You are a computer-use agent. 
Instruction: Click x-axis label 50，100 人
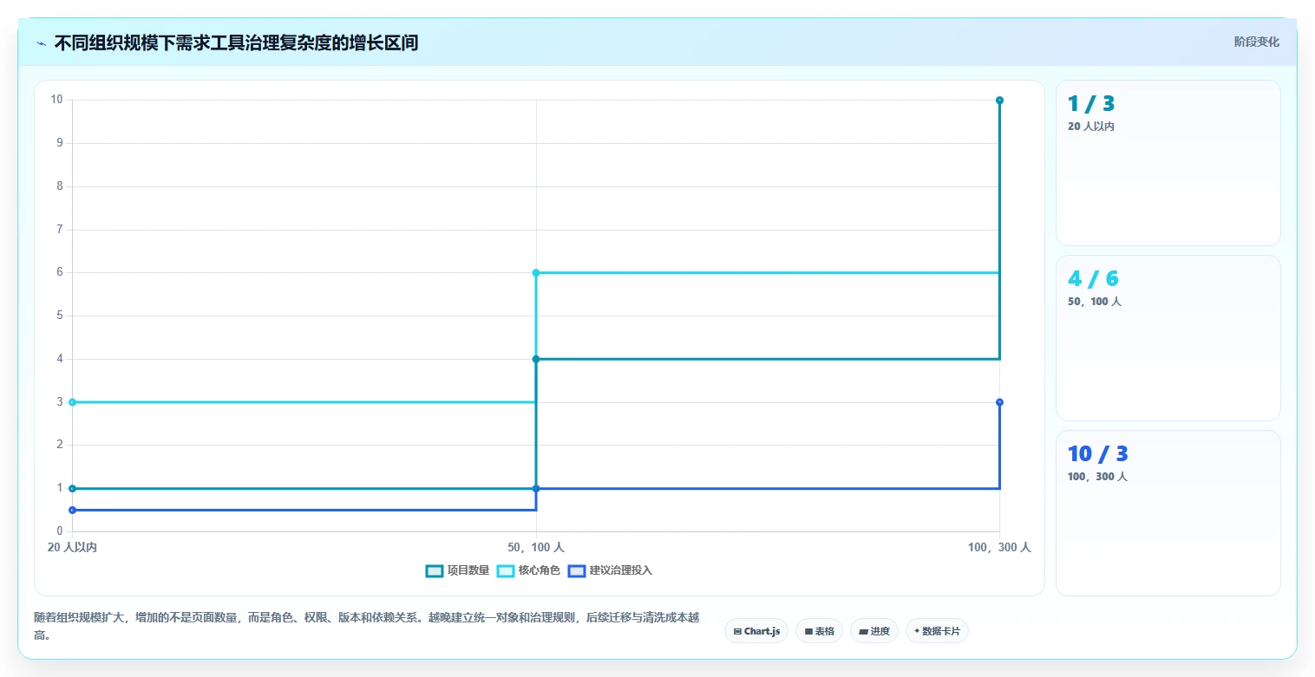pyautogui.click(x=536, y=548)
